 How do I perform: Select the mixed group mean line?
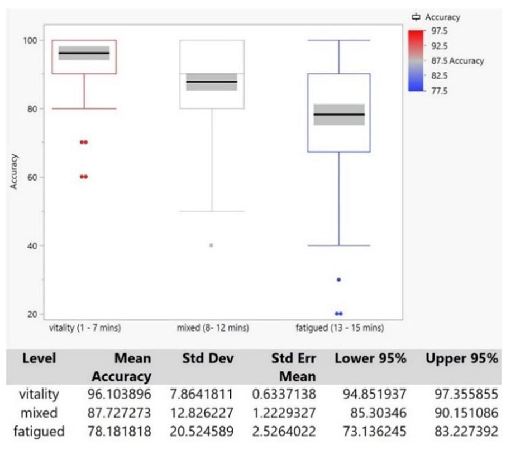click(x=212, y=82)
